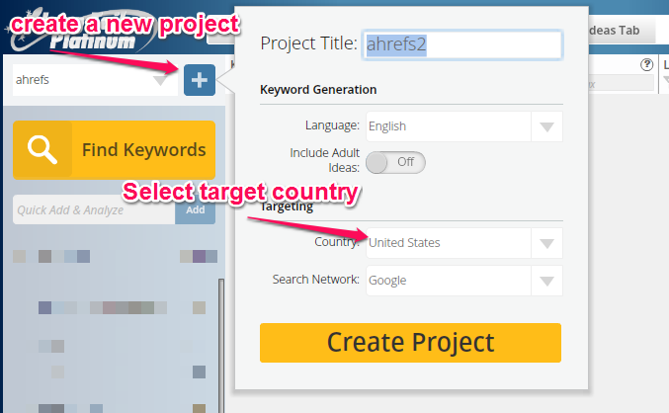Click the Find Keywords button
The image size is (669, 413).
click(x=114, y=150)
